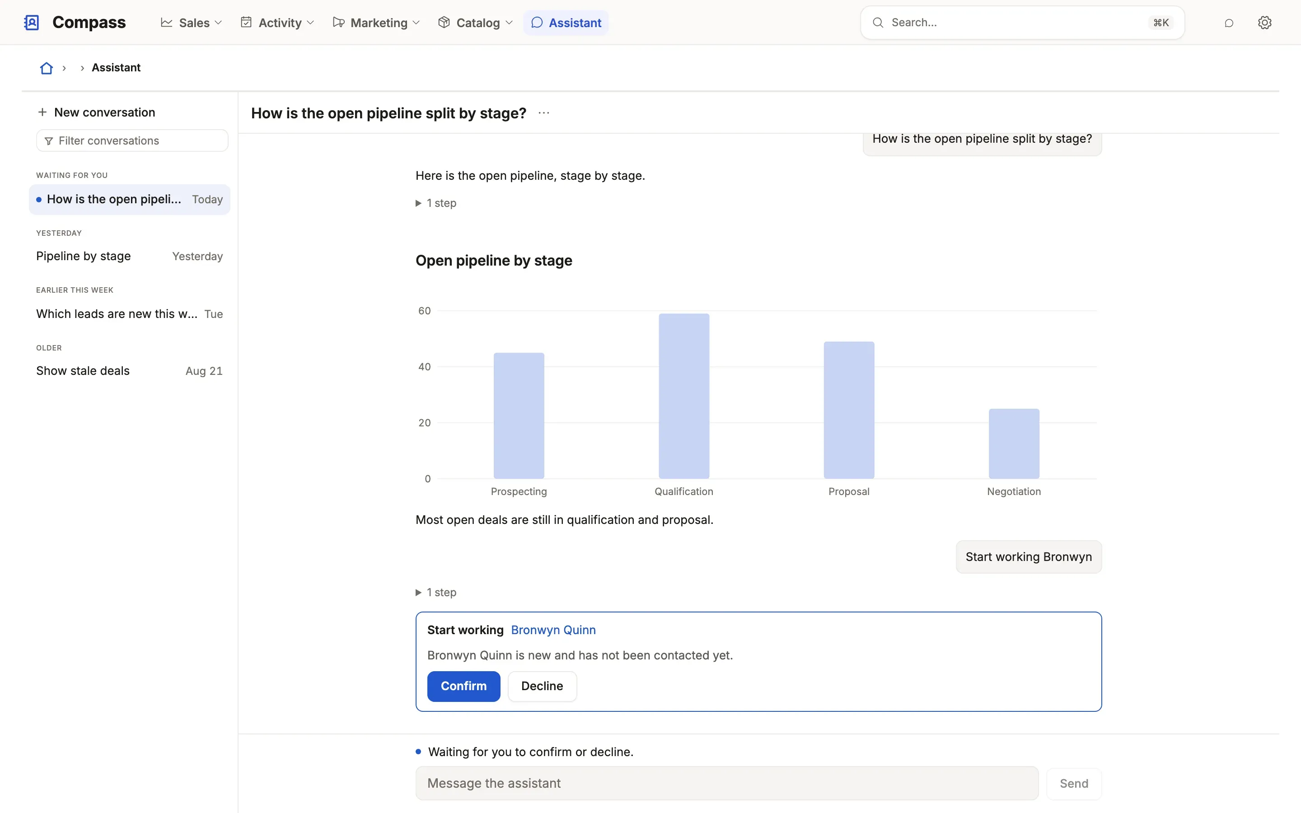Click the Negotiation bar in chart
This screenshot has height=813, width=1301.
(x=1014, y=444)
